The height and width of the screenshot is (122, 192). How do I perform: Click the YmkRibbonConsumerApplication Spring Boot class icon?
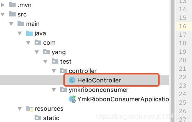(72, 99)
